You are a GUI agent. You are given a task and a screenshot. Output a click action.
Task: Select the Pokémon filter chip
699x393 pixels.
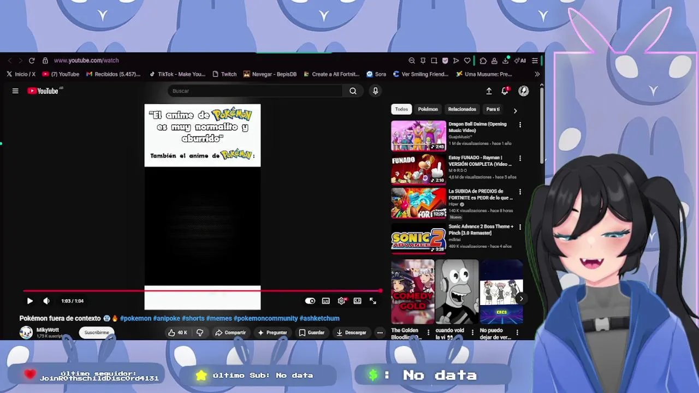click(x=428, y=109)
